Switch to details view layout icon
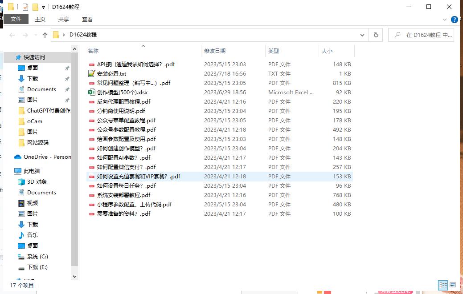463x294 pixels. pyautogui.click(x=443, y=285)
